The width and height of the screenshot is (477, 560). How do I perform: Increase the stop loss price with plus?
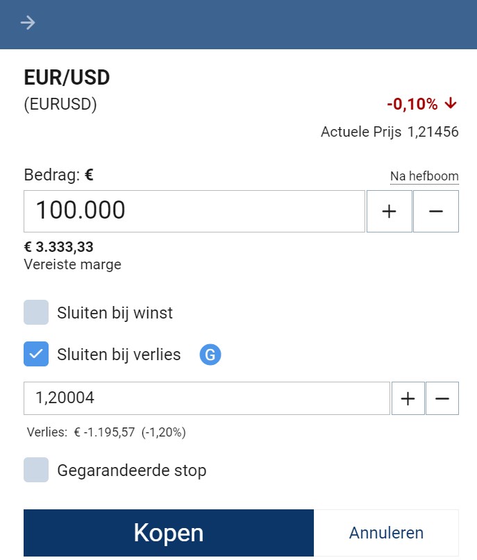408,398
